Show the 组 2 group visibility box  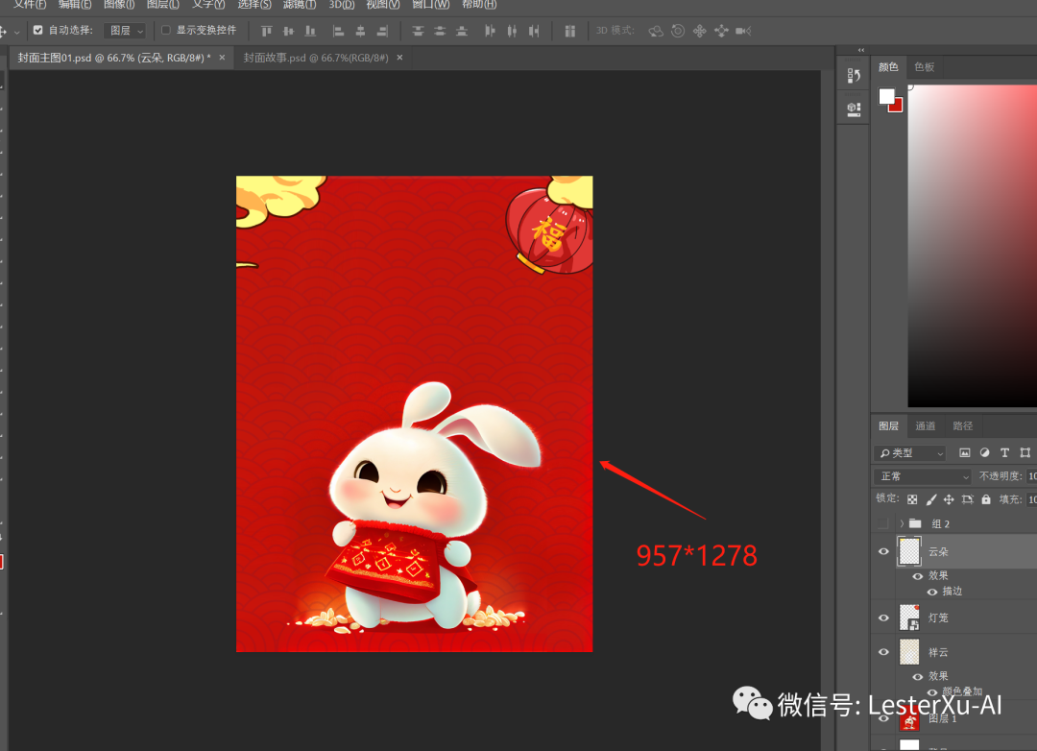[883, 523]
